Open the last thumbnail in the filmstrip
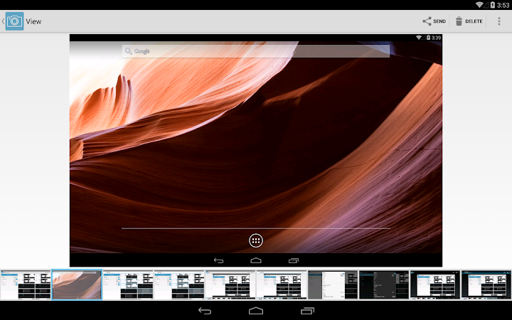The height and width of the screenshot is (320, 512). [x=486, y=284]
